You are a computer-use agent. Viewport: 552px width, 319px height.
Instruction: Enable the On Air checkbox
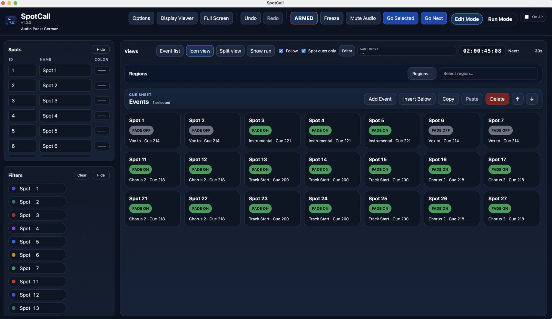pyautogui.click(x=526, y=17)
